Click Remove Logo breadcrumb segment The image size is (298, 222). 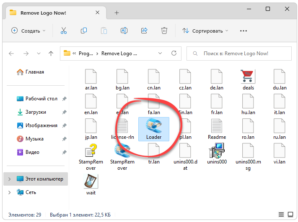click(119, 54)
